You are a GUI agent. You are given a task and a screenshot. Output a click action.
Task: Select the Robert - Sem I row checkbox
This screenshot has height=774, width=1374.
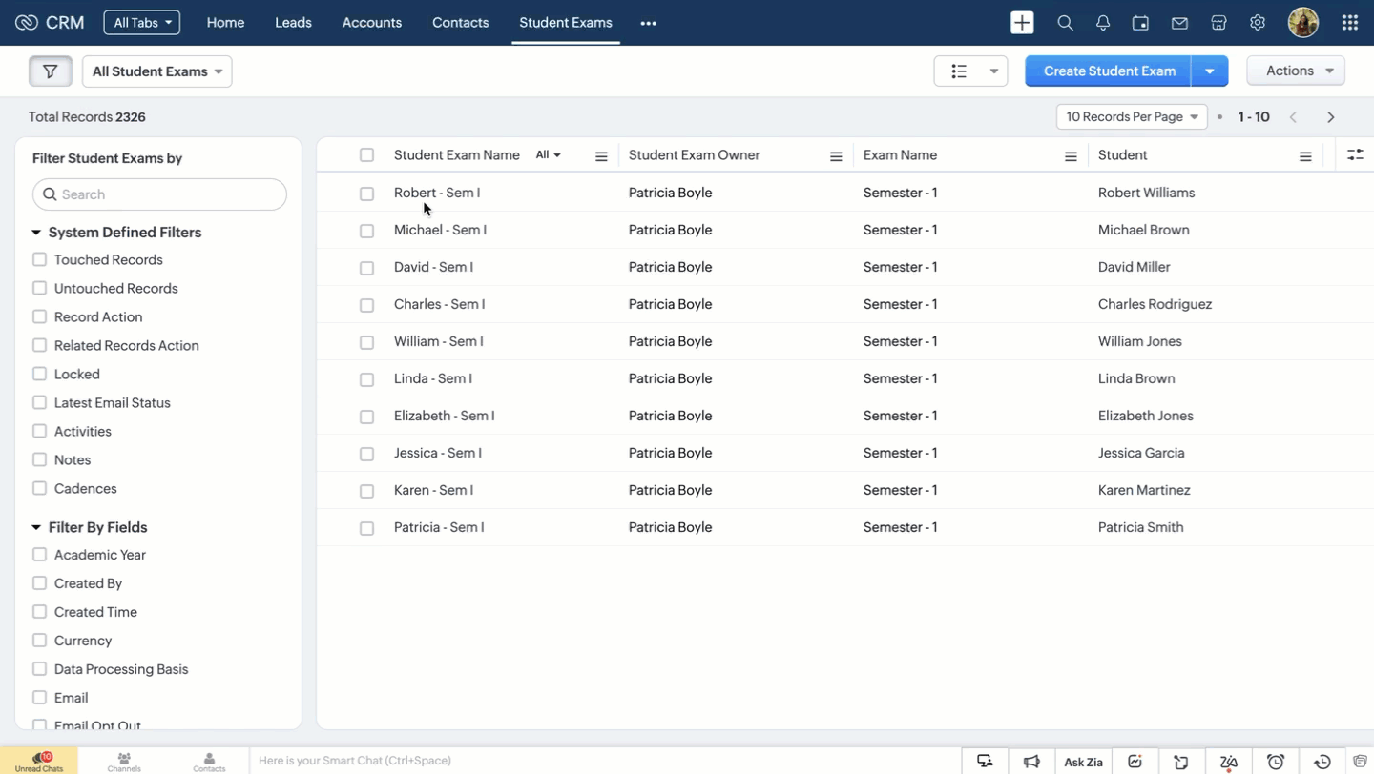click(x=366, y=193)
